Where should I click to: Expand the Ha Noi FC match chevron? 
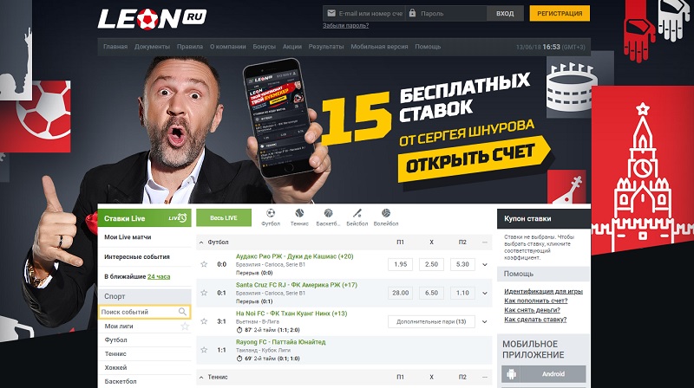click(485, 321)
